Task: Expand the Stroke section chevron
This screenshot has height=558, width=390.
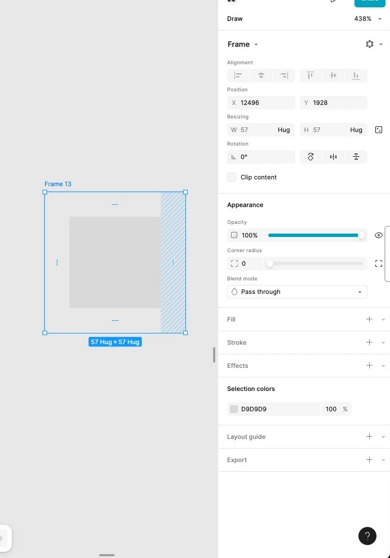Action: [x=383, y=342]
